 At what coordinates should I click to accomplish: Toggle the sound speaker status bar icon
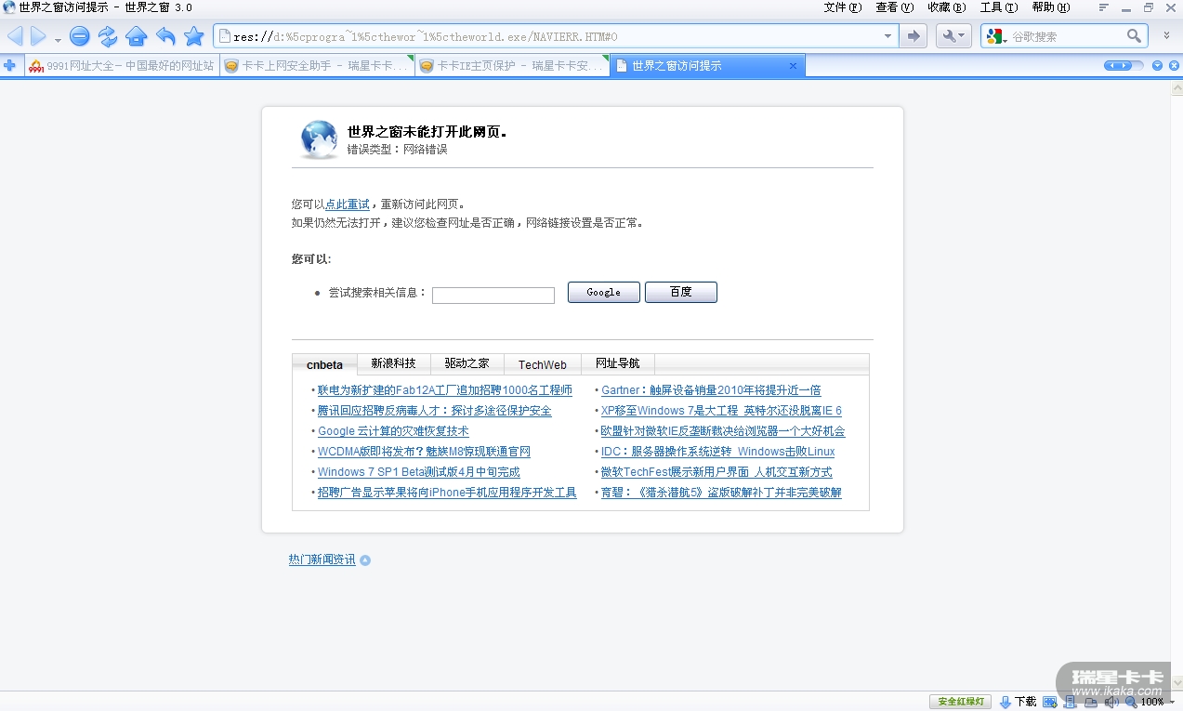tap(1111, 703)
